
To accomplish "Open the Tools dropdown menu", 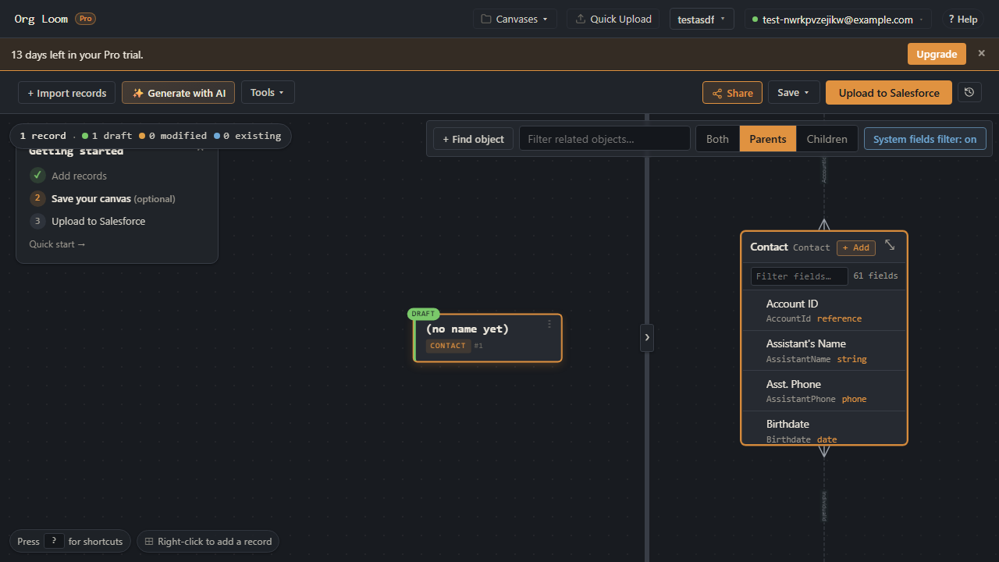I will coord(268,92).
